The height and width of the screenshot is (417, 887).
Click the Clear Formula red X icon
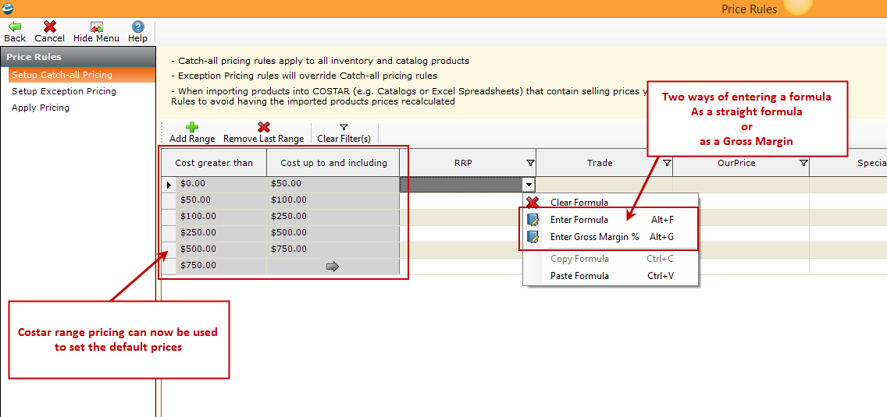point(533,203)
